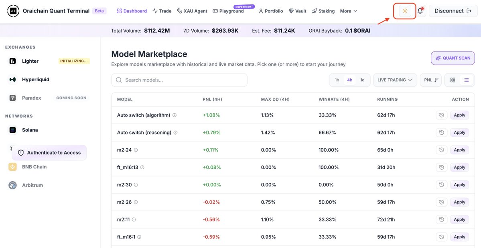Switch to list view
The image size is (481, 248).
pyautogui.click(x=466, y=80)
